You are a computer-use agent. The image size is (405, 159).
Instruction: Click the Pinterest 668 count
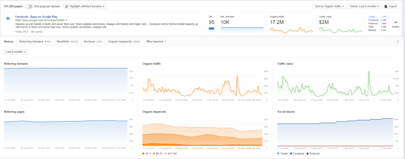pos(384,23)
